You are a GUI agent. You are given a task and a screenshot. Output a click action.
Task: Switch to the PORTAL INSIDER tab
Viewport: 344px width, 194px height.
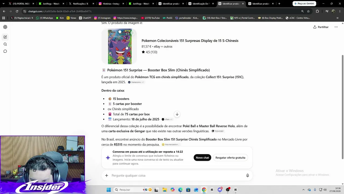(21, 4)
